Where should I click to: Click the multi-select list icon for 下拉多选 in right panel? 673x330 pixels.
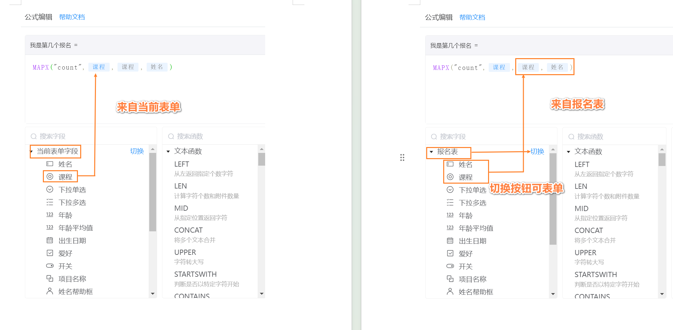(450, 203)
